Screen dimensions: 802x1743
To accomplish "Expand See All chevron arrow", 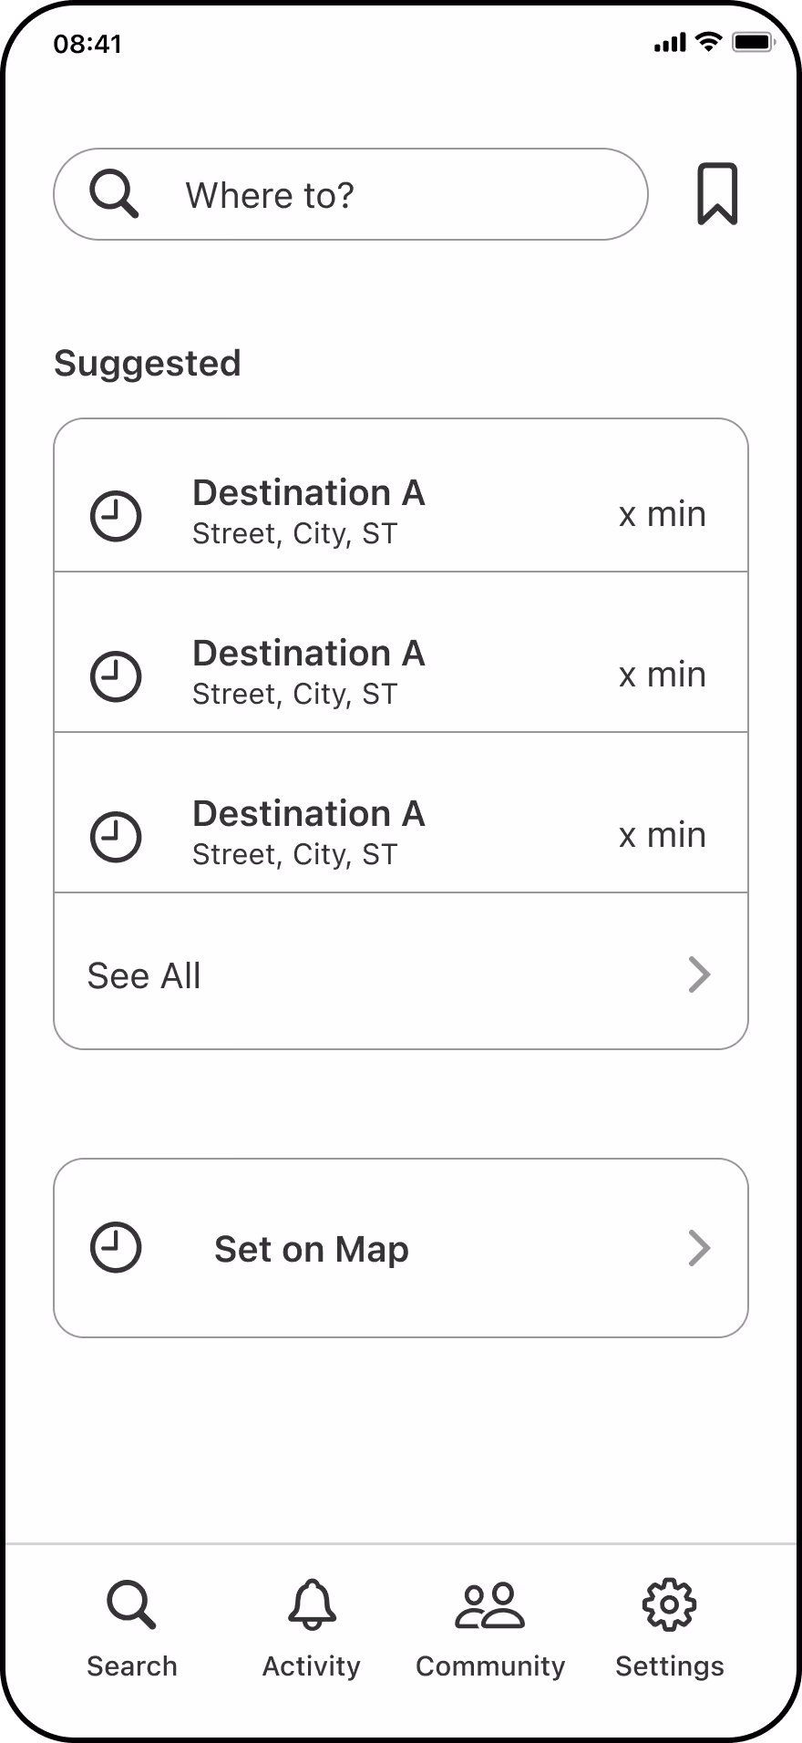I will click(x=699, y=975).
